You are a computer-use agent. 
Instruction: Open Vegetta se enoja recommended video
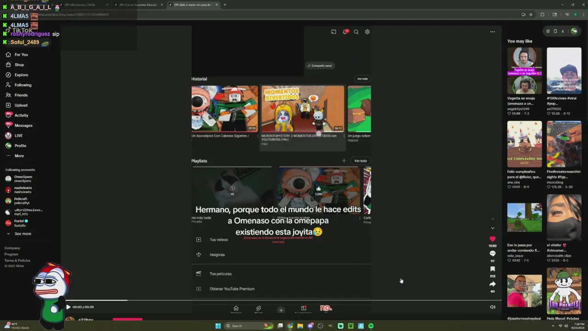pyautogui.click(x=524, y=70)
